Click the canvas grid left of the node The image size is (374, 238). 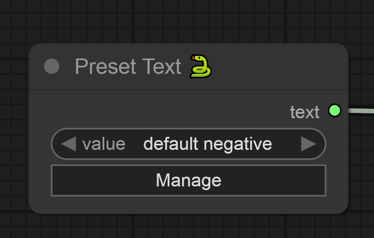[x=14, y=129]
